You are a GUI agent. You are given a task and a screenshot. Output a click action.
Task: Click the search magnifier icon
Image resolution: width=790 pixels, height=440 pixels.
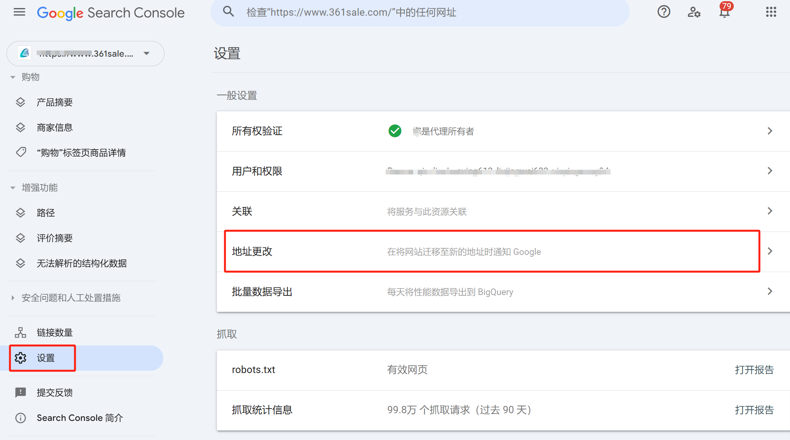click(x=228, y=12)
